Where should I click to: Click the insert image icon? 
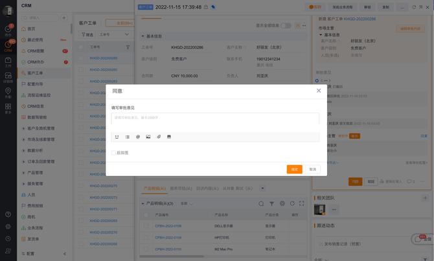pyautogui.click(x=148, y=137)
